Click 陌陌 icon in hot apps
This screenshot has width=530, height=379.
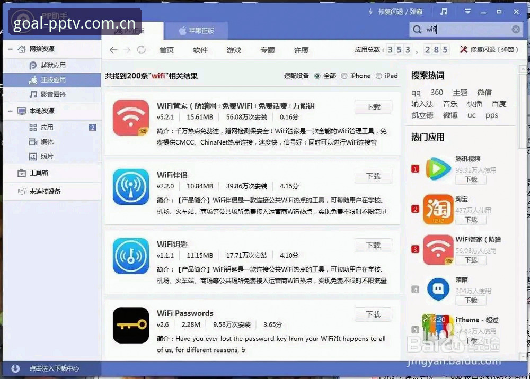438,289
